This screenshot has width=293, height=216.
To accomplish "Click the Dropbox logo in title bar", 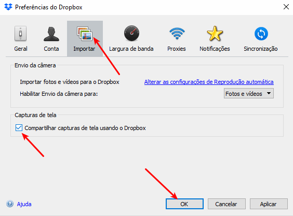I will point(8,7).
